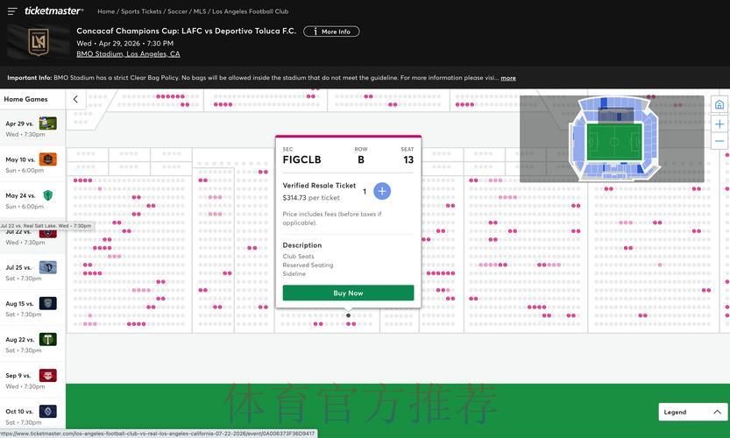This screenshot has width=730, height=438.
Task: Open the More Info button
Action: tap(331, 32)
